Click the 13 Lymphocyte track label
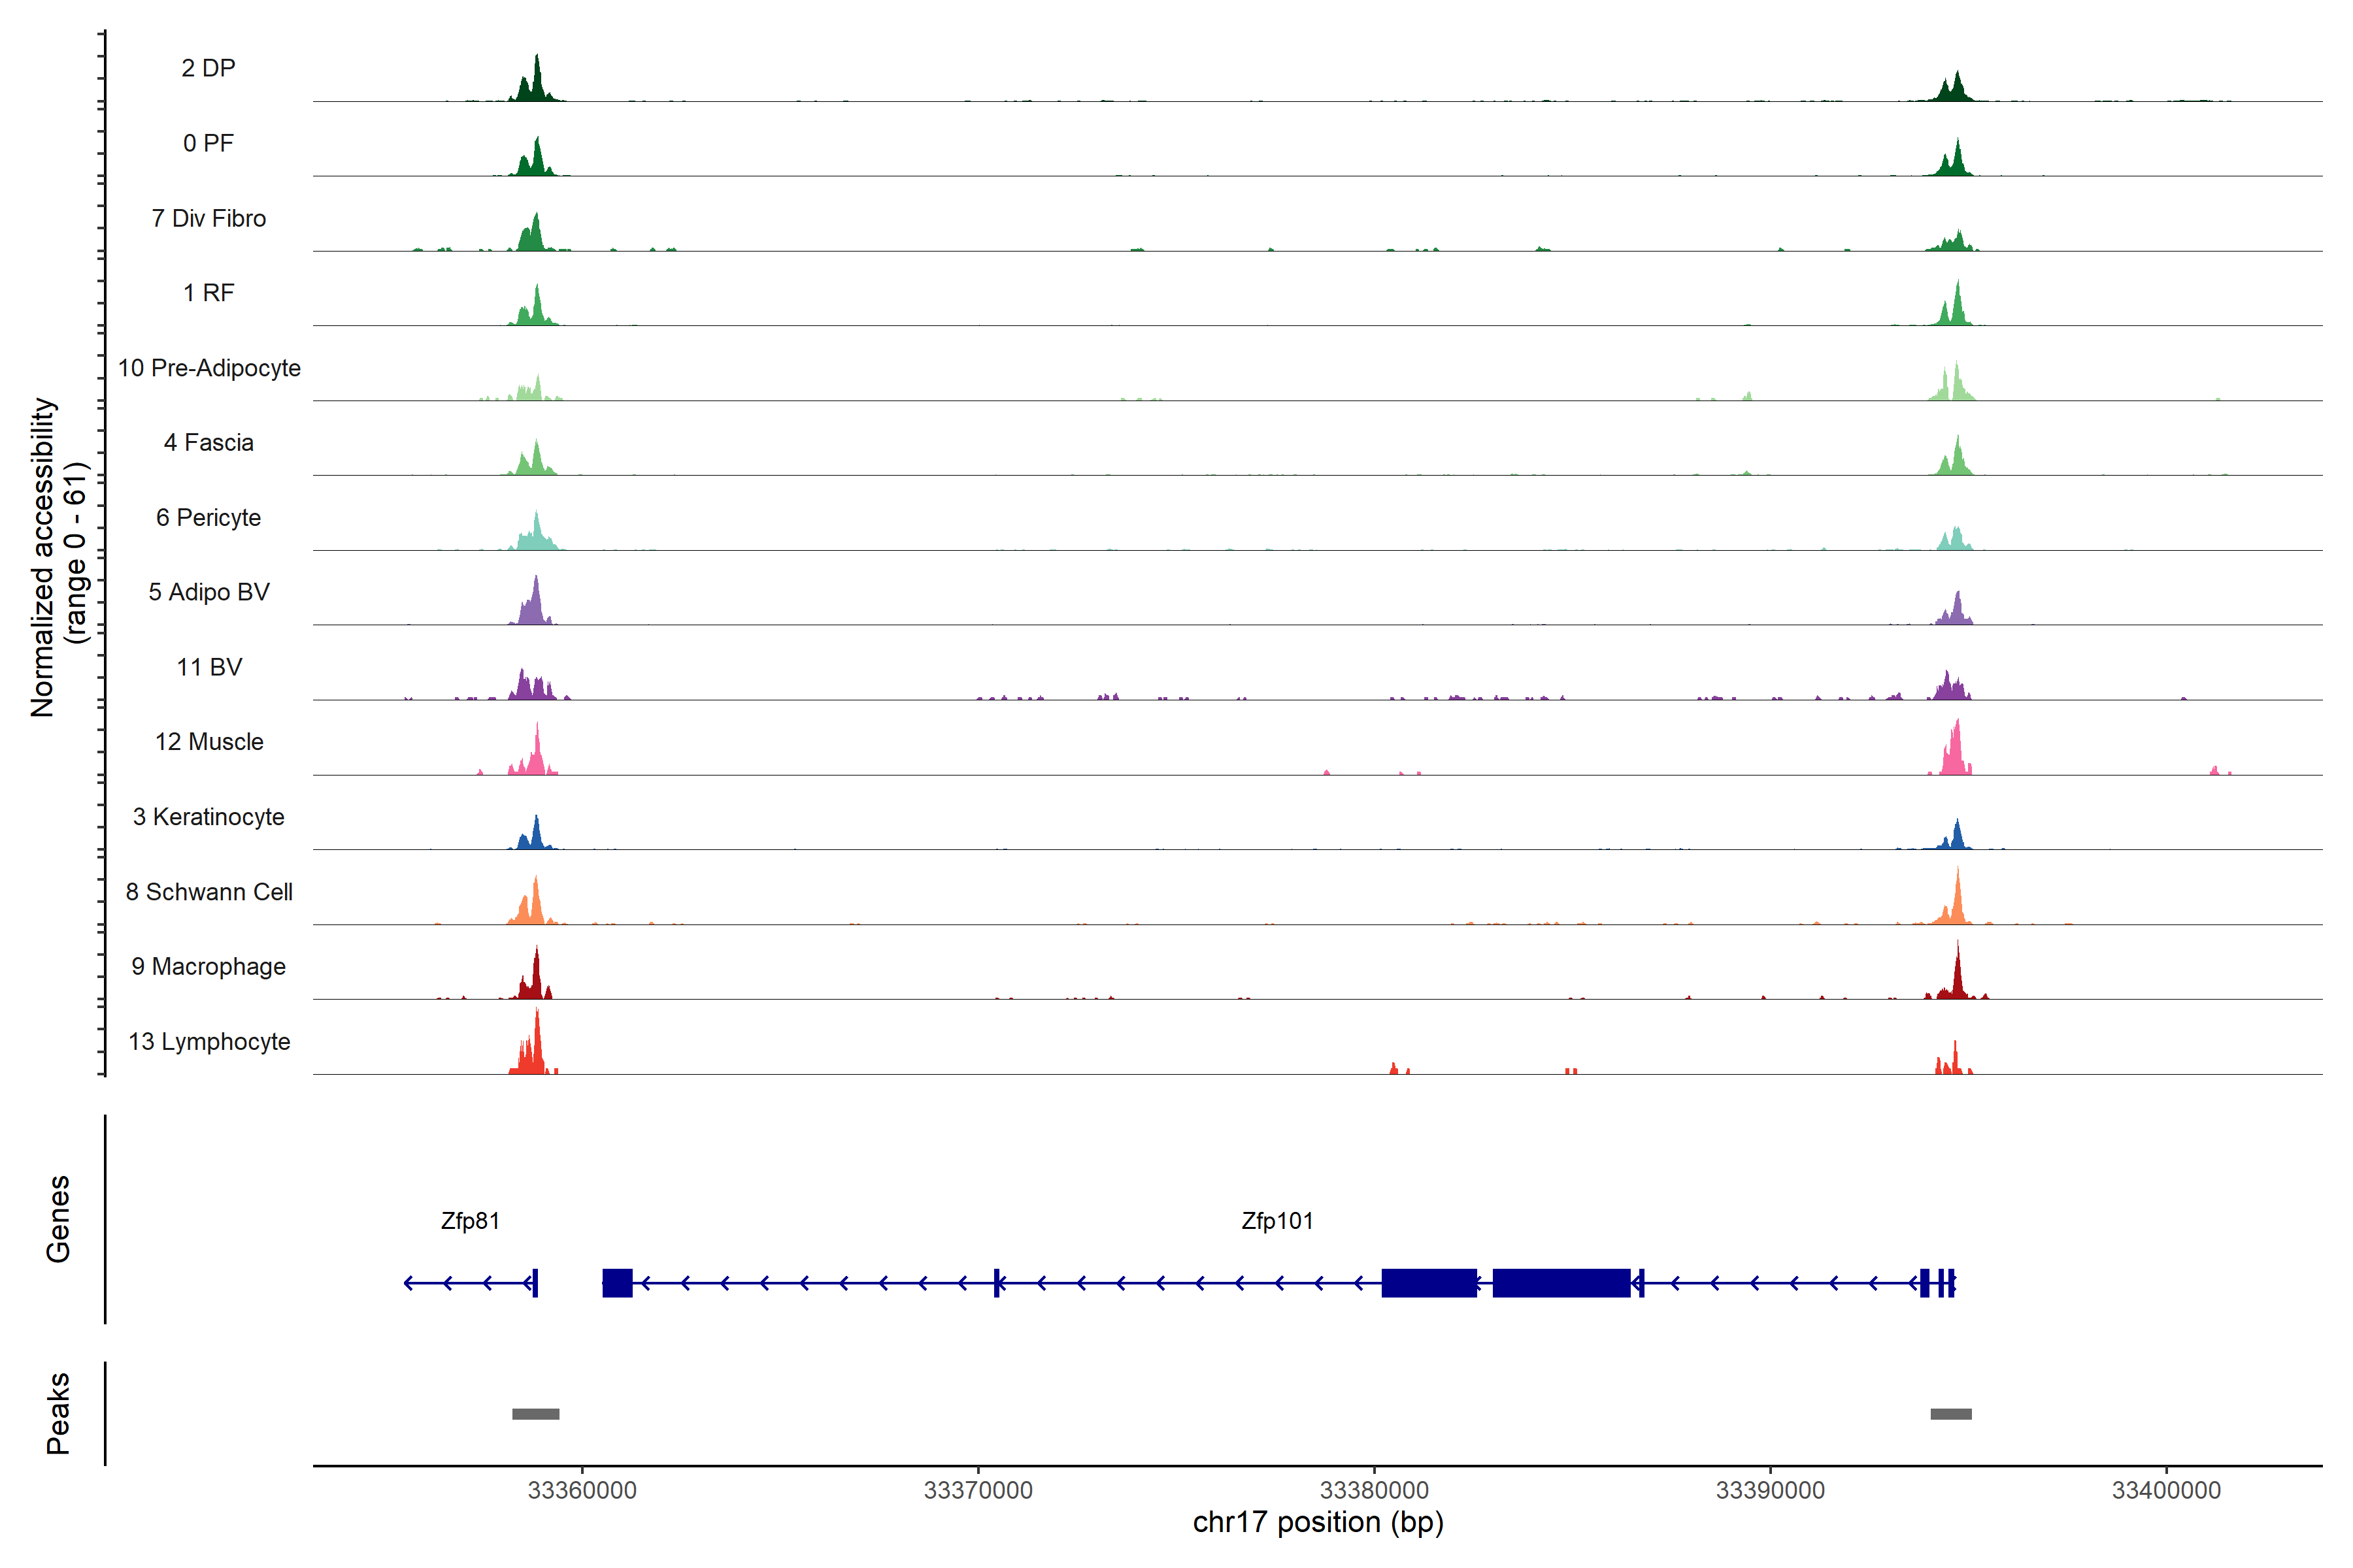This screenshot has width=2353, height=1568. click(208, 1041)
